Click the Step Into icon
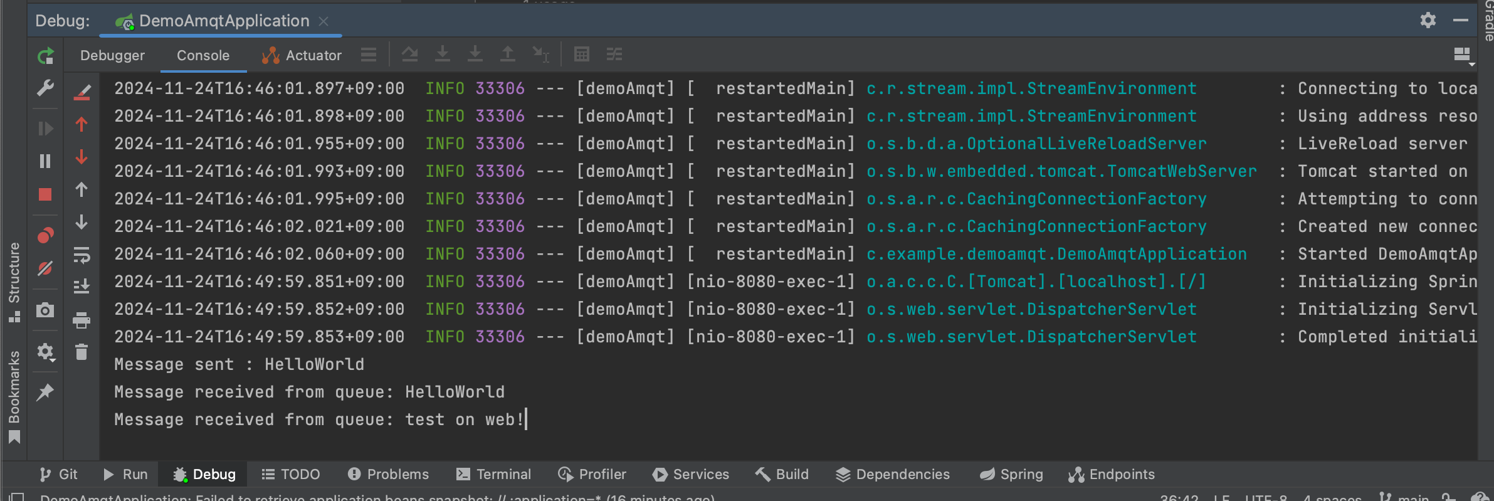 click(443, 55)
